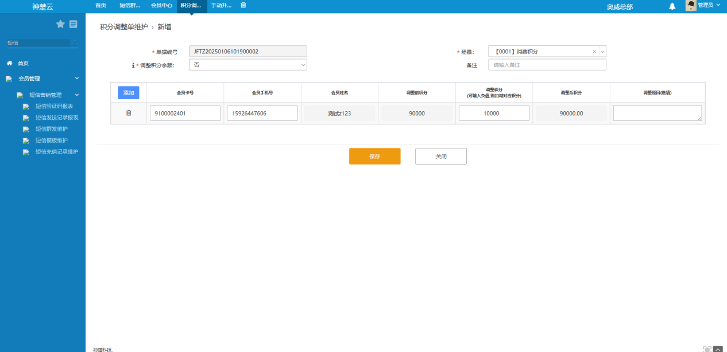The height and width of the screenshot is (352, 727).
Task: Focus the sidebar search field containing 短信
Action: click(38, 43)
